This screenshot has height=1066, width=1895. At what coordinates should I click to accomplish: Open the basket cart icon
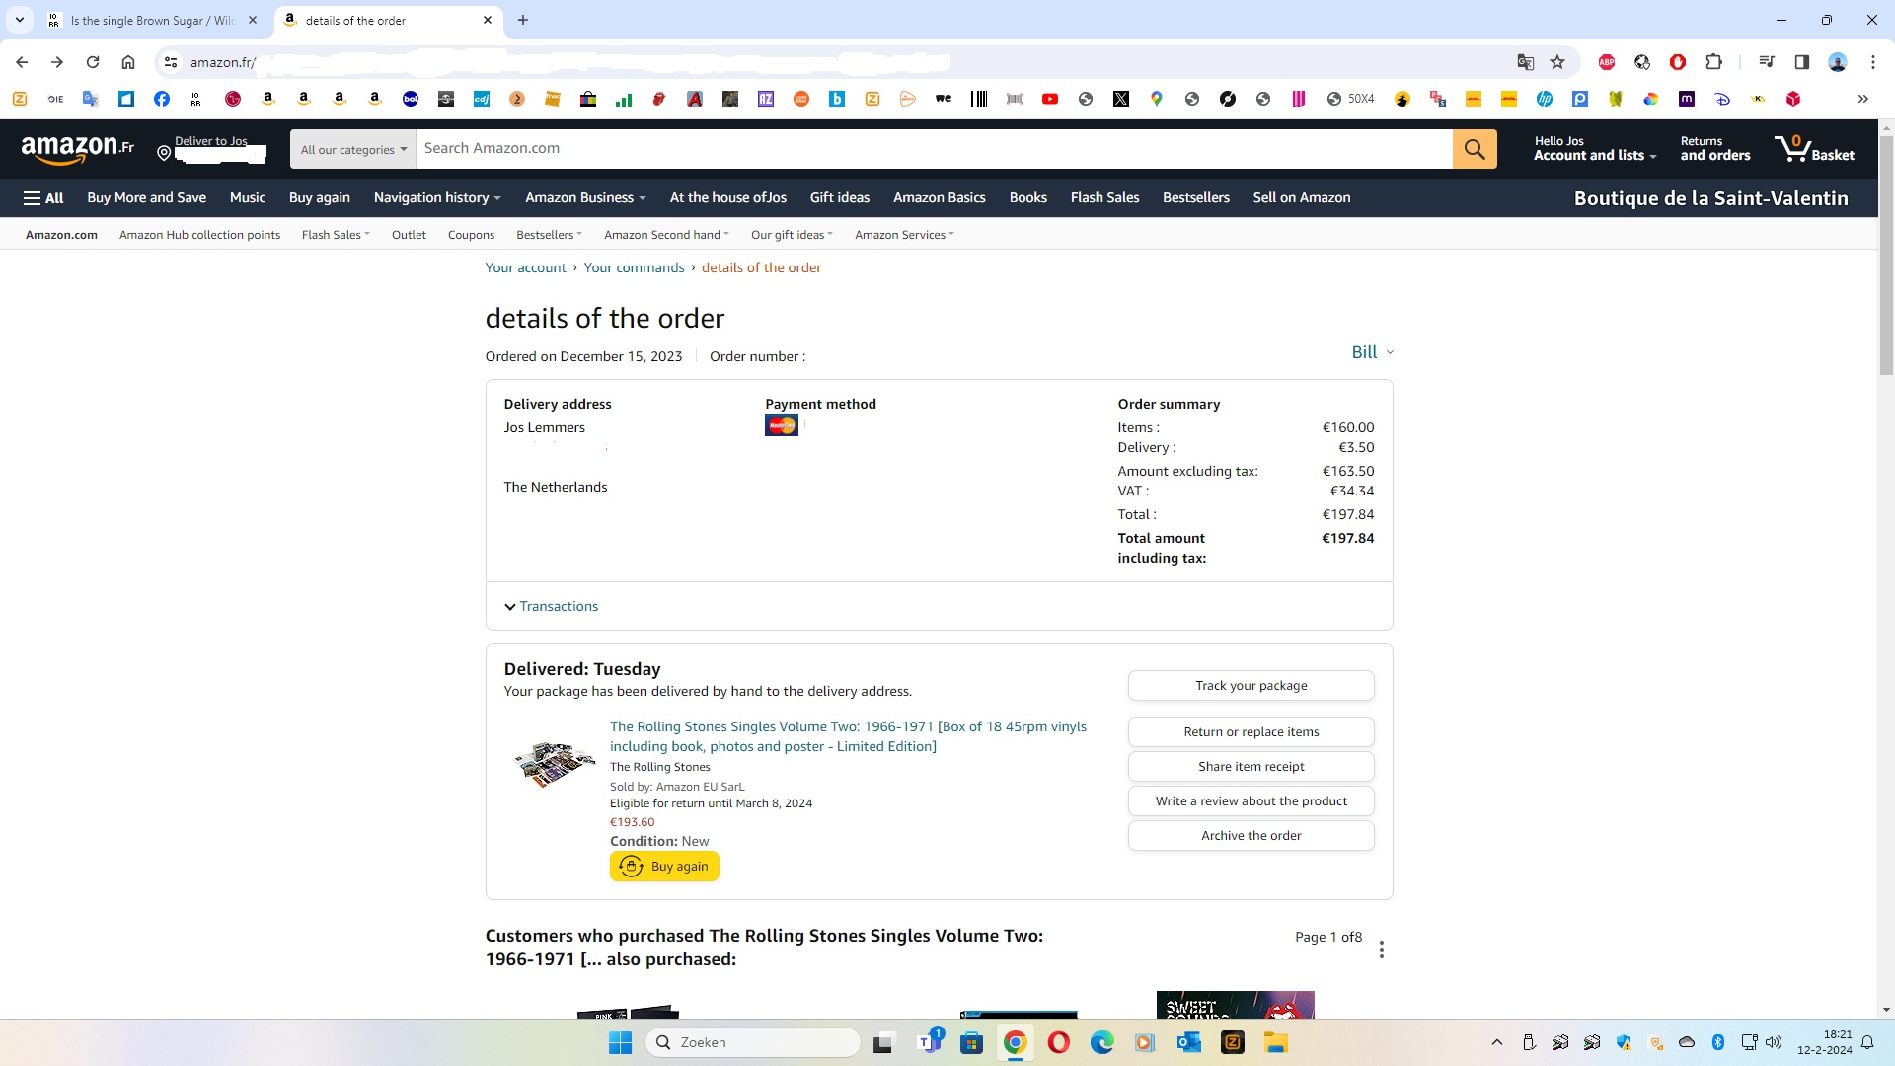pyautogui.click(x=1814, y=149)
